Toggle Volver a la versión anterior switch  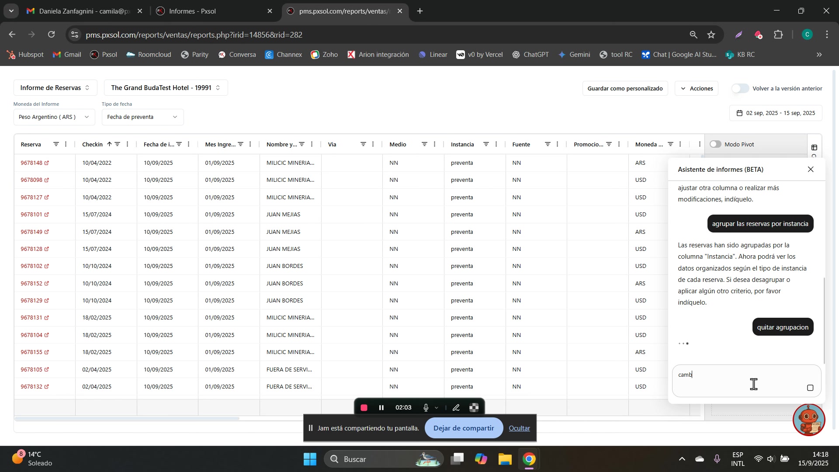(740, 89)
